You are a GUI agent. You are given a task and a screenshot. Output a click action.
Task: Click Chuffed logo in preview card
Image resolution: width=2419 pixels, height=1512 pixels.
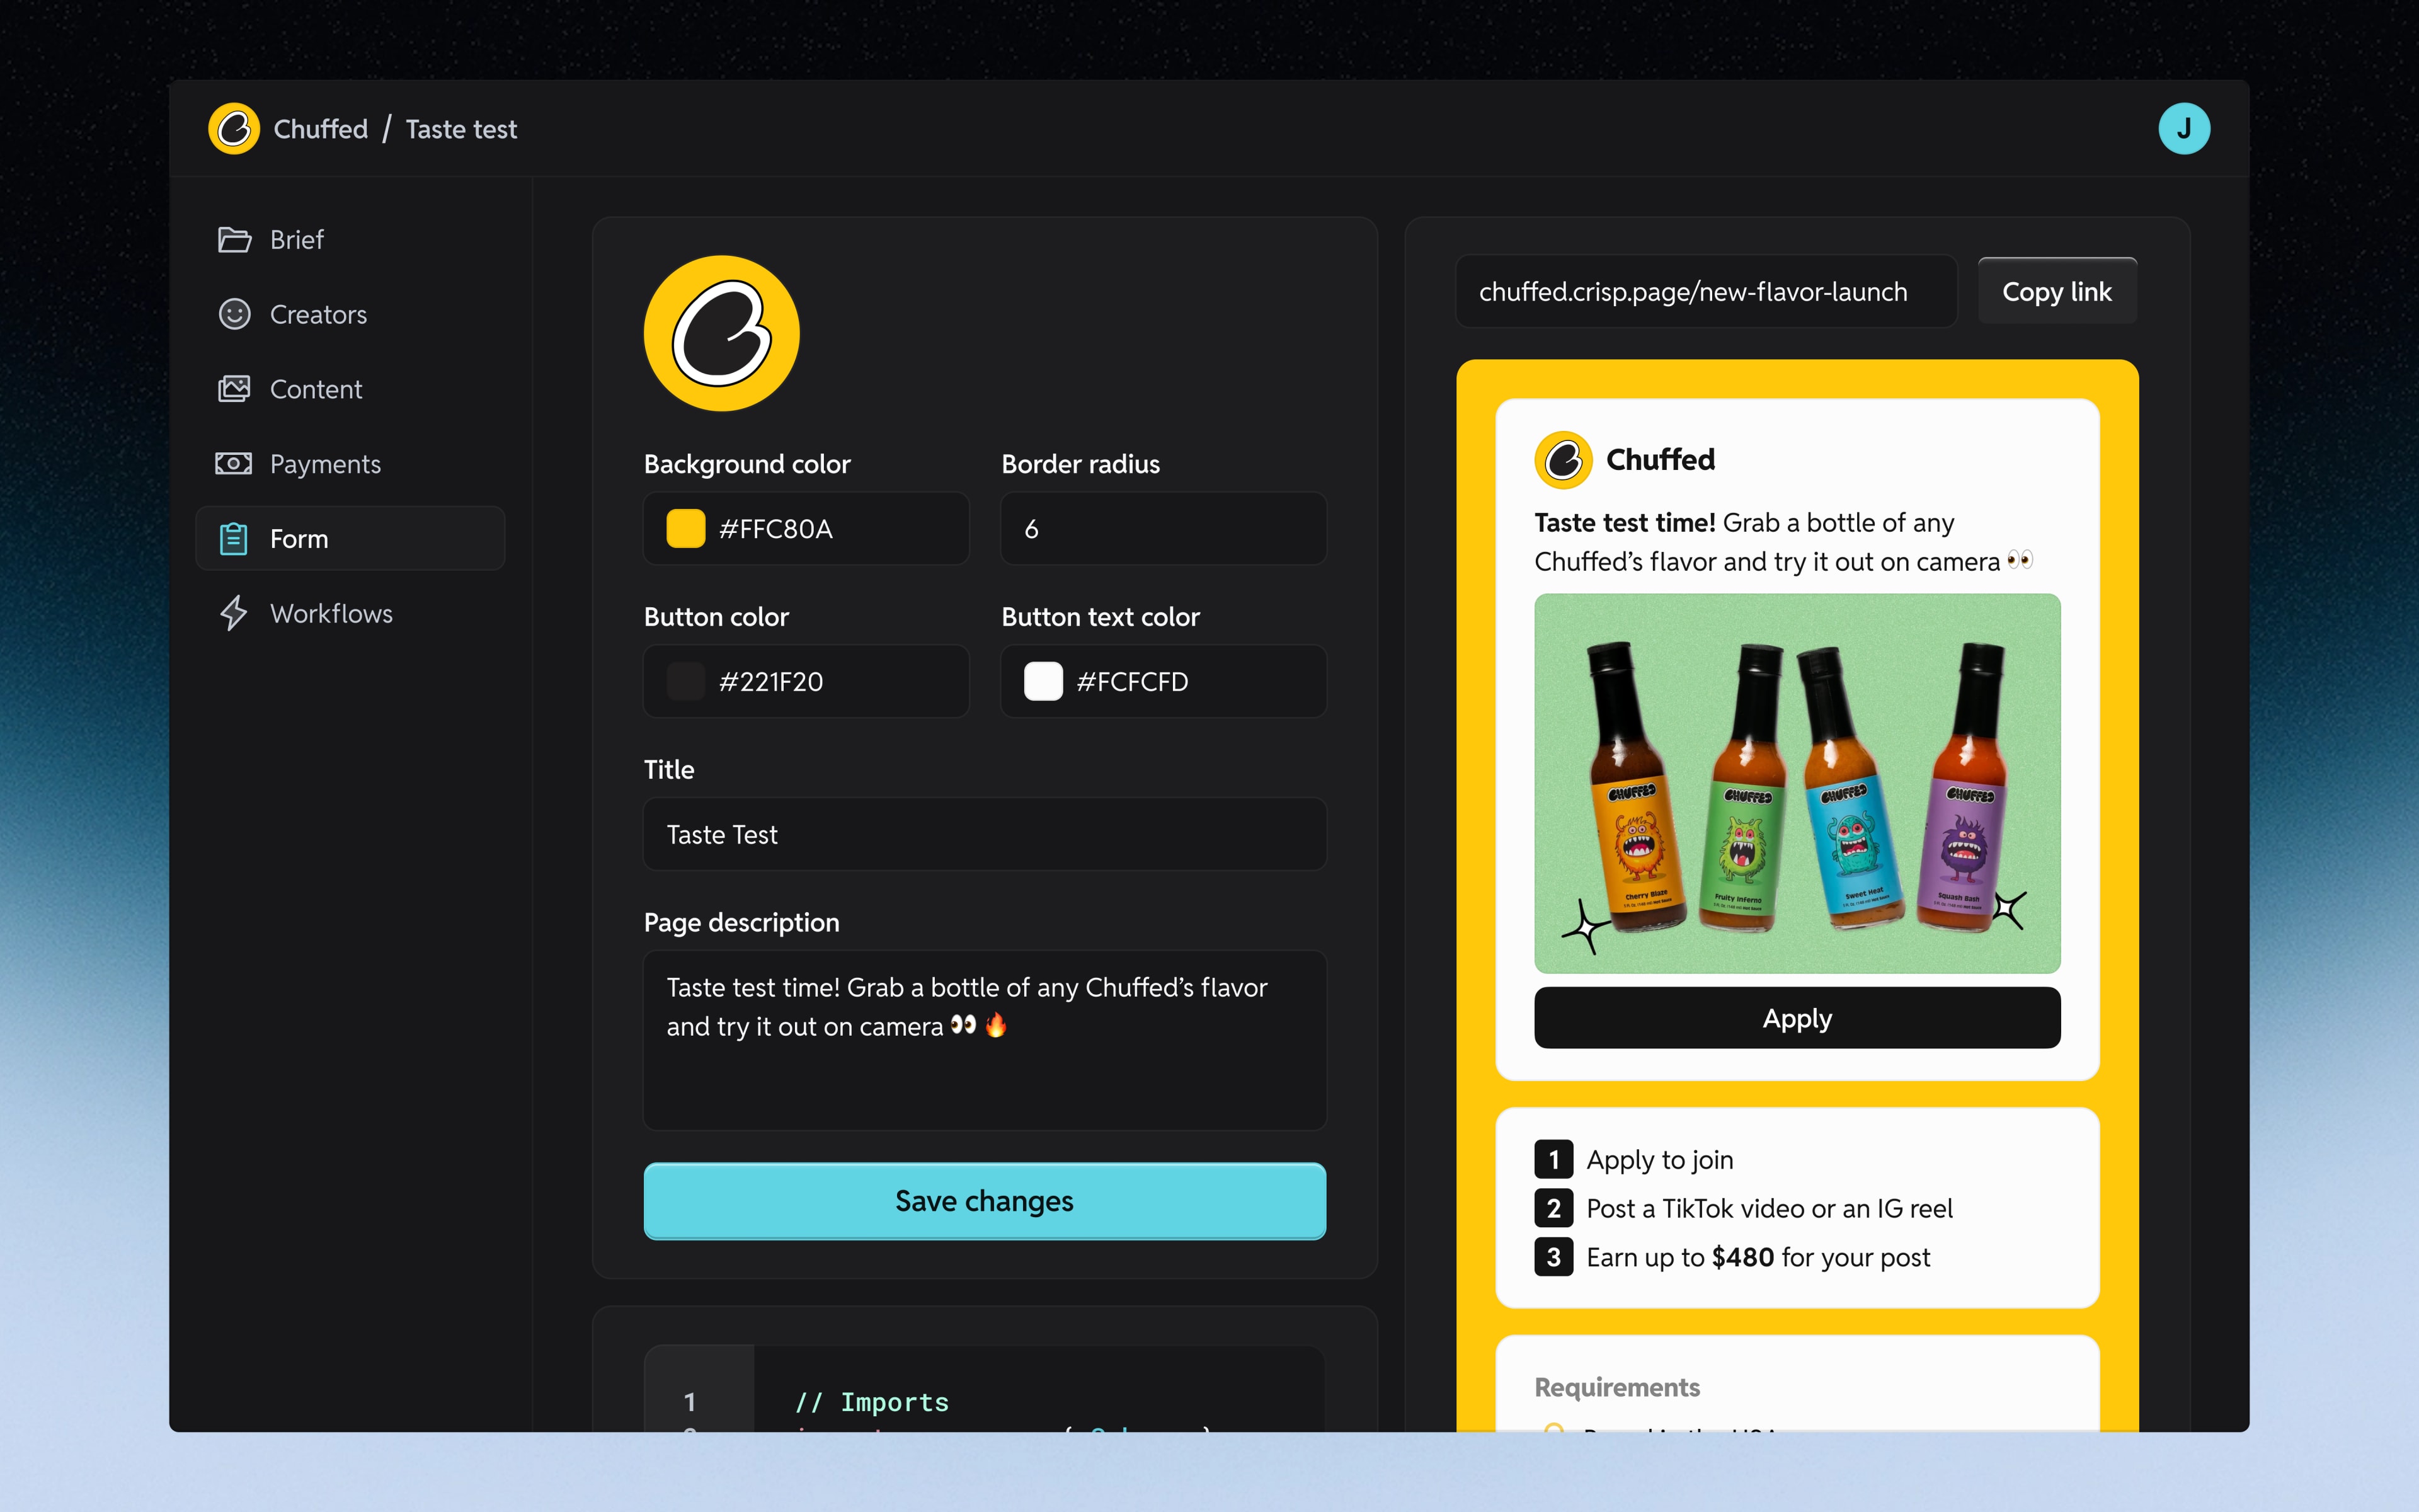1564,460
